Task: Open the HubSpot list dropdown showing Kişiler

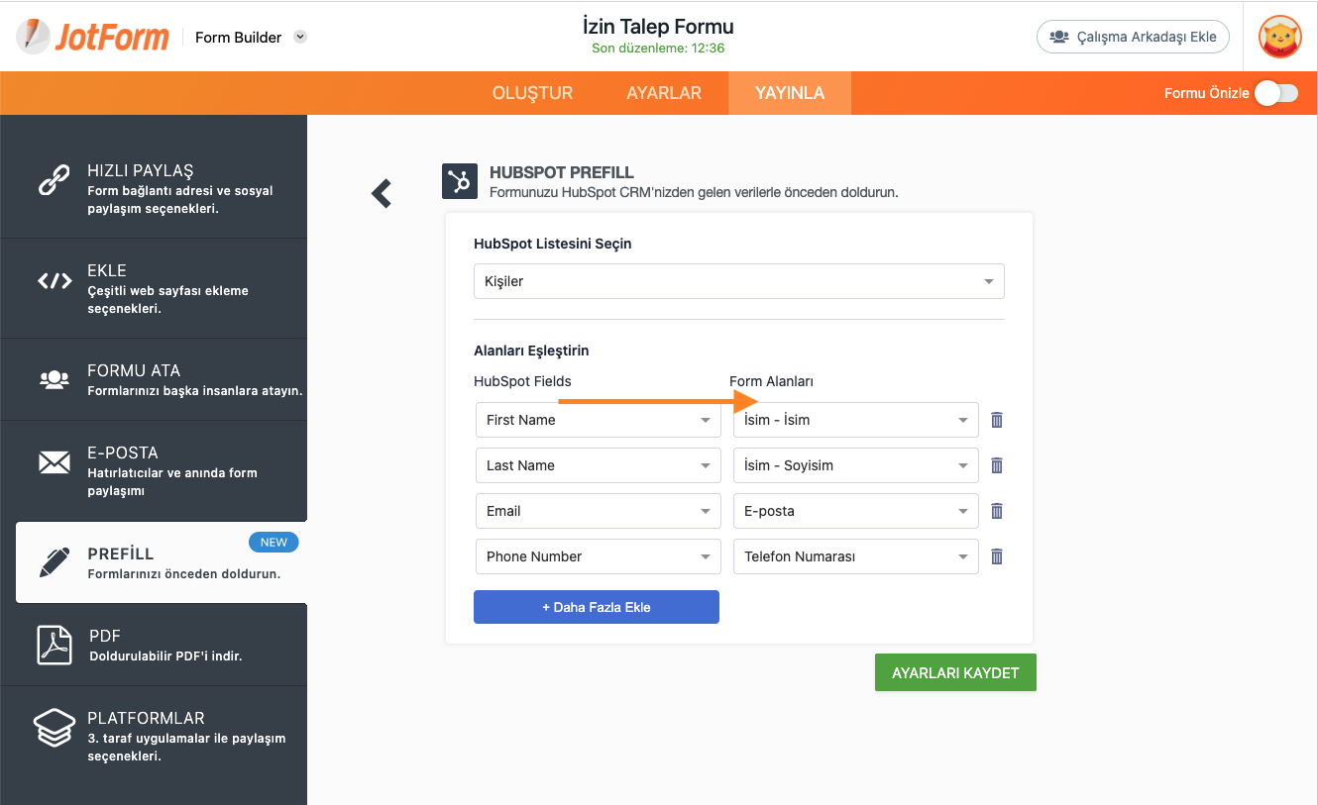Action: (738, 281)
